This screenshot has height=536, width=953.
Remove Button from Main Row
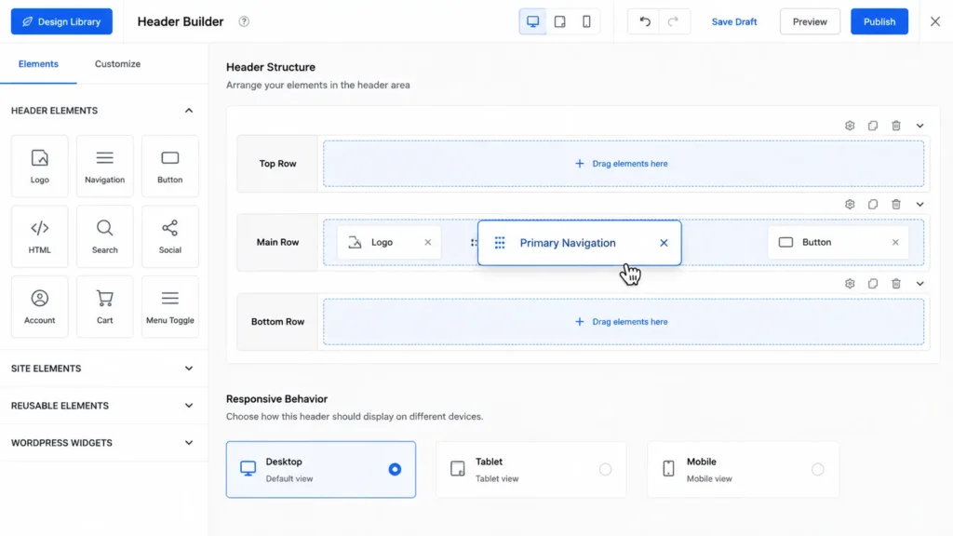[895, 242]
